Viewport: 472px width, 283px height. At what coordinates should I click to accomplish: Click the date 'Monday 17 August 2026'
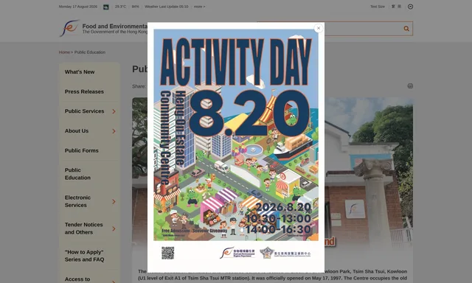78,7
